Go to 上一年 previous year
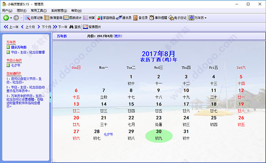This screenshot has height=163, width=266. click(11, 27)
